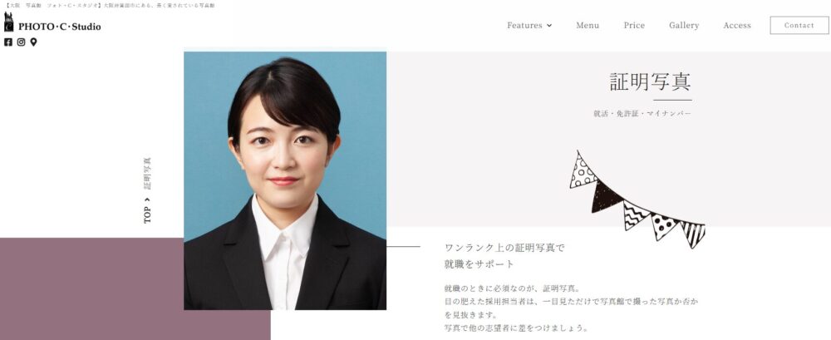This screenshot has height=340, width=831.
Task: Expand the Features dropdown chevron
Action: click(x=549, y=26)
